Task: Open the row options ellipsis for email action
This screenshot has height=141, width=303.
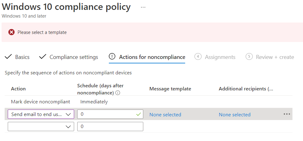Action: (x=287, y=114)
